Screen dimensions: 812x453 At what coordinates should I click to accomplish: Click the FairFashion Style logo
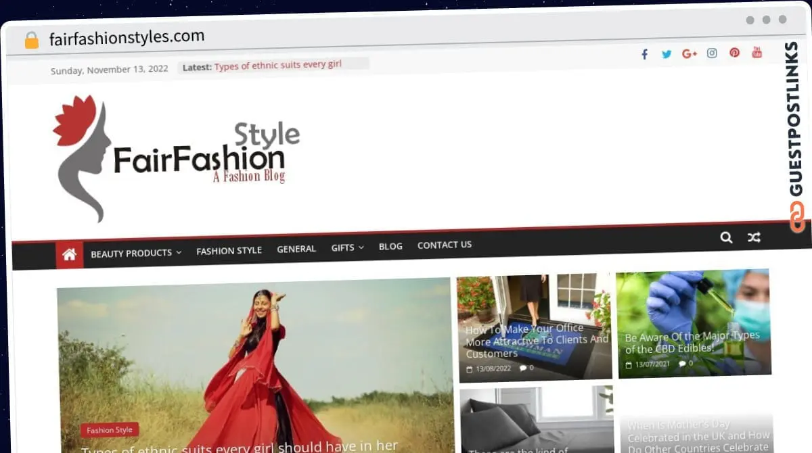(x=176, y=158)
